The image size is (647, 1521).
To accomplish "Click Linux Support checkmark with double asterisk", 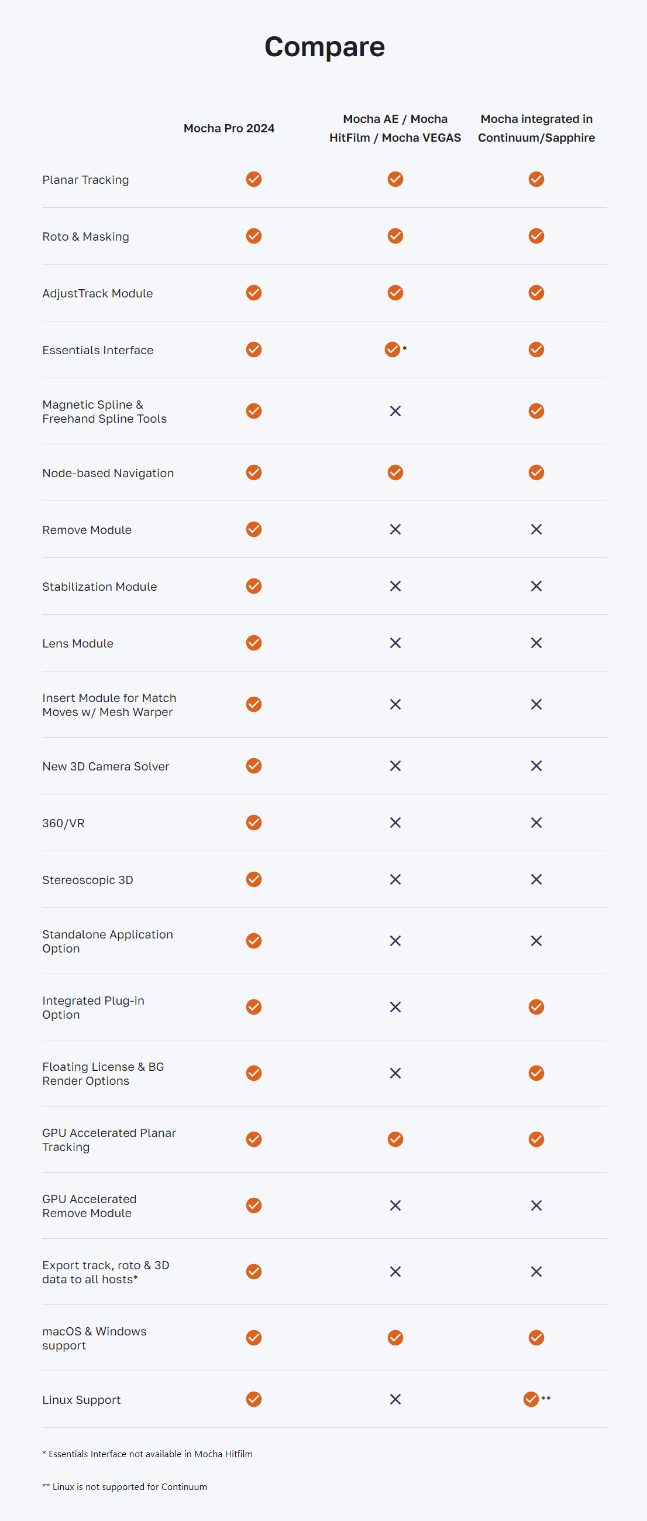I will (531, 1399).
